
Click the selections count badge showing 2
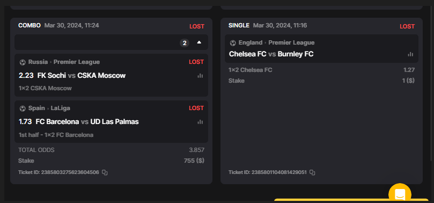185,43
